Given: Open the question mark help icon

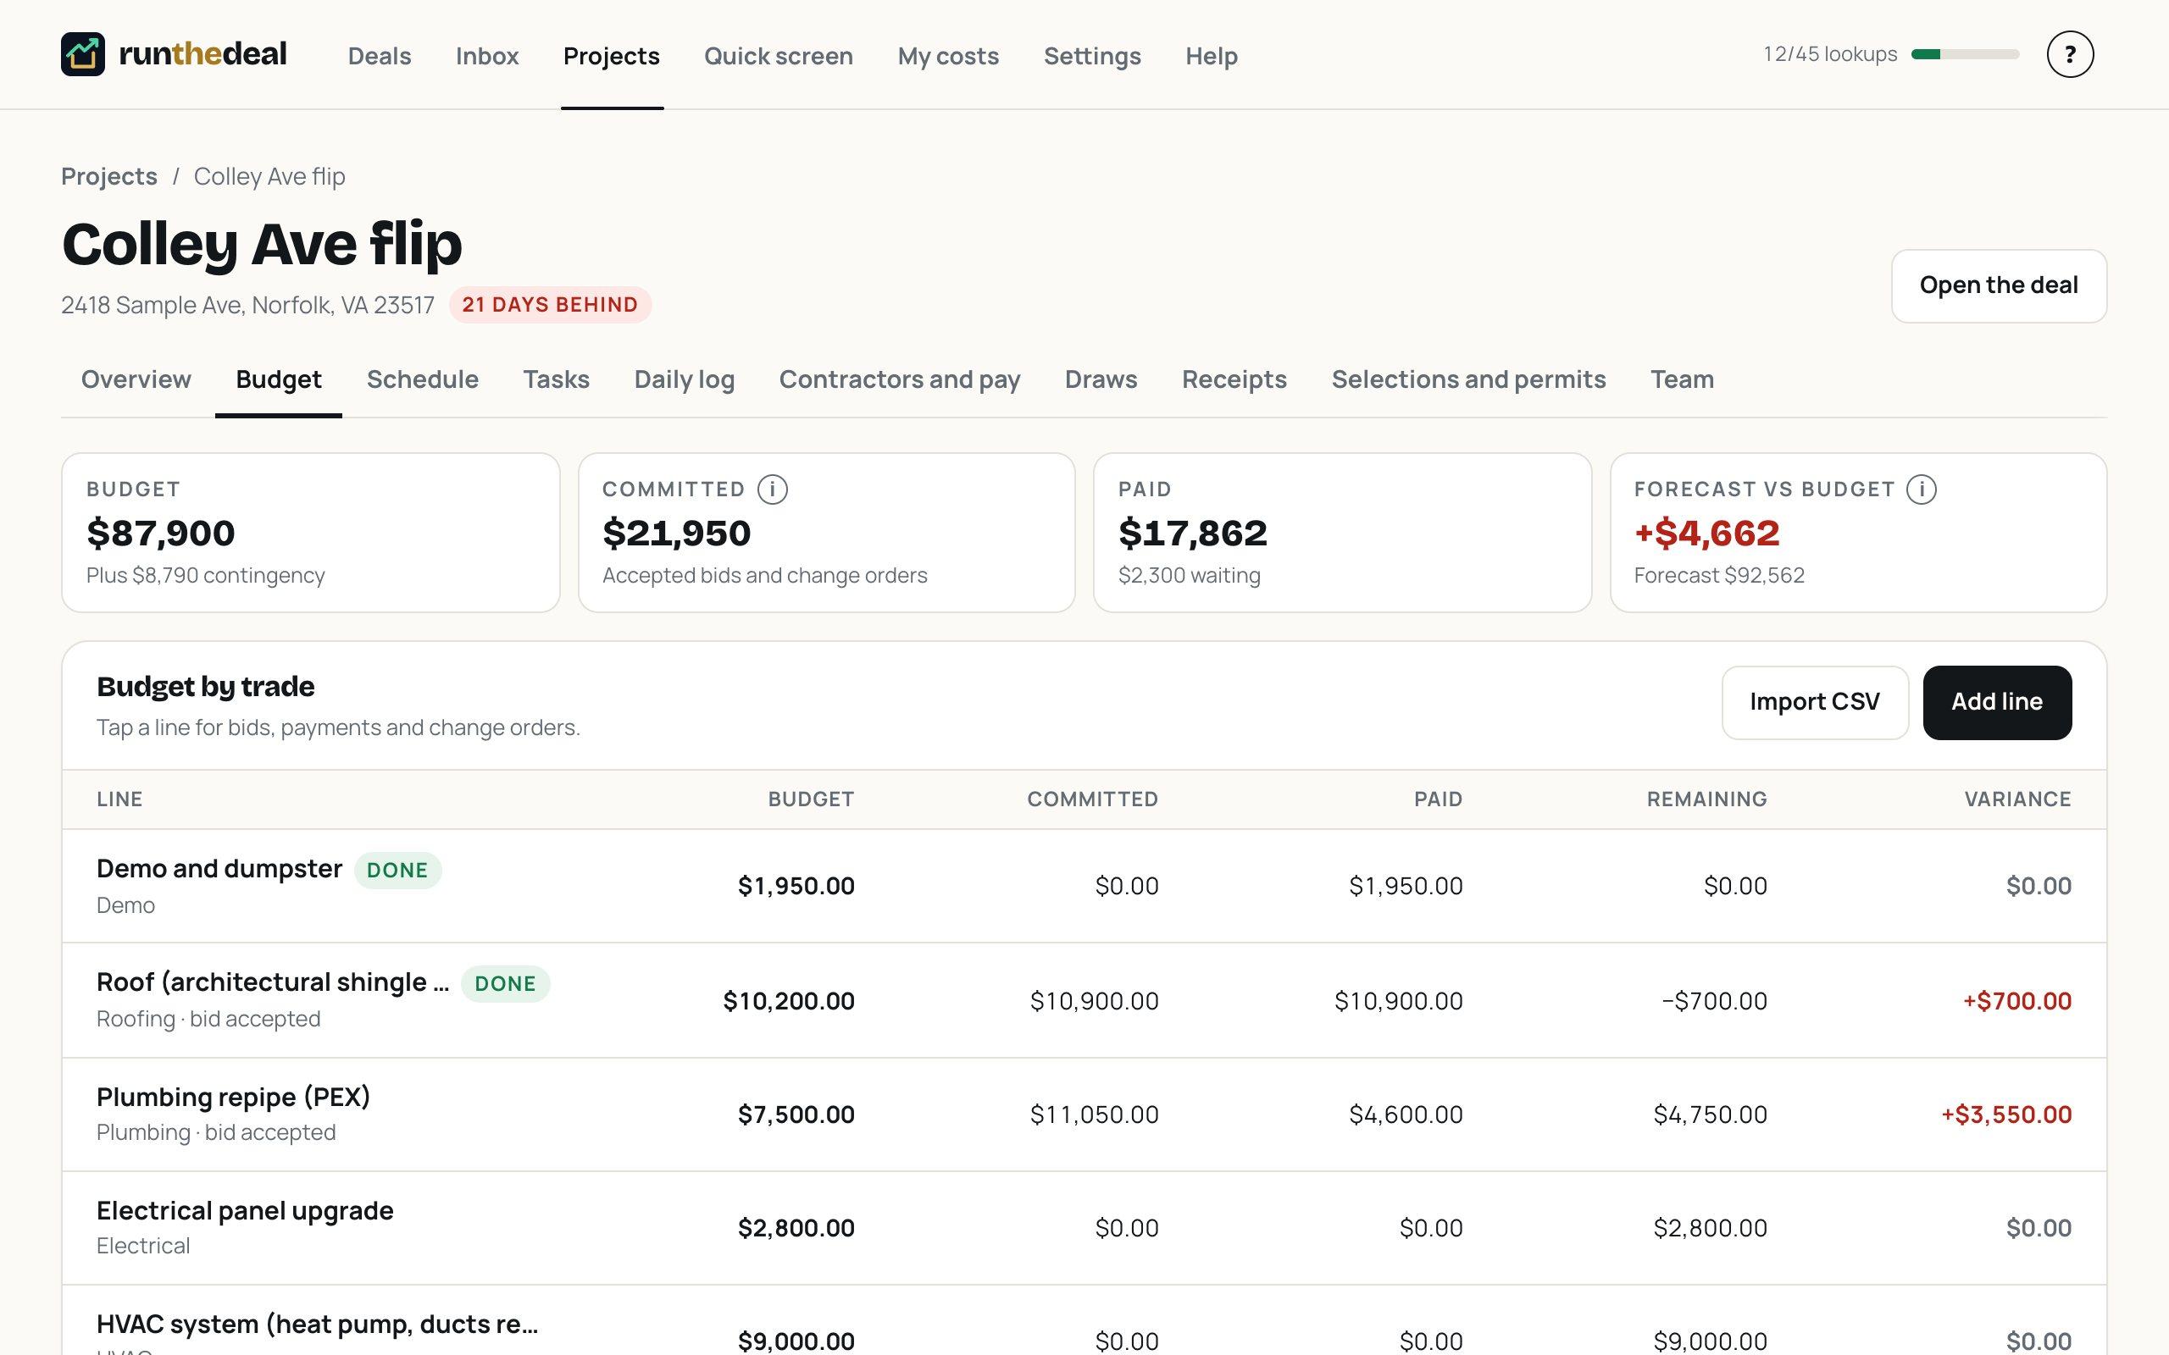Looking at the screenshot, I should tap(2070, 55).
